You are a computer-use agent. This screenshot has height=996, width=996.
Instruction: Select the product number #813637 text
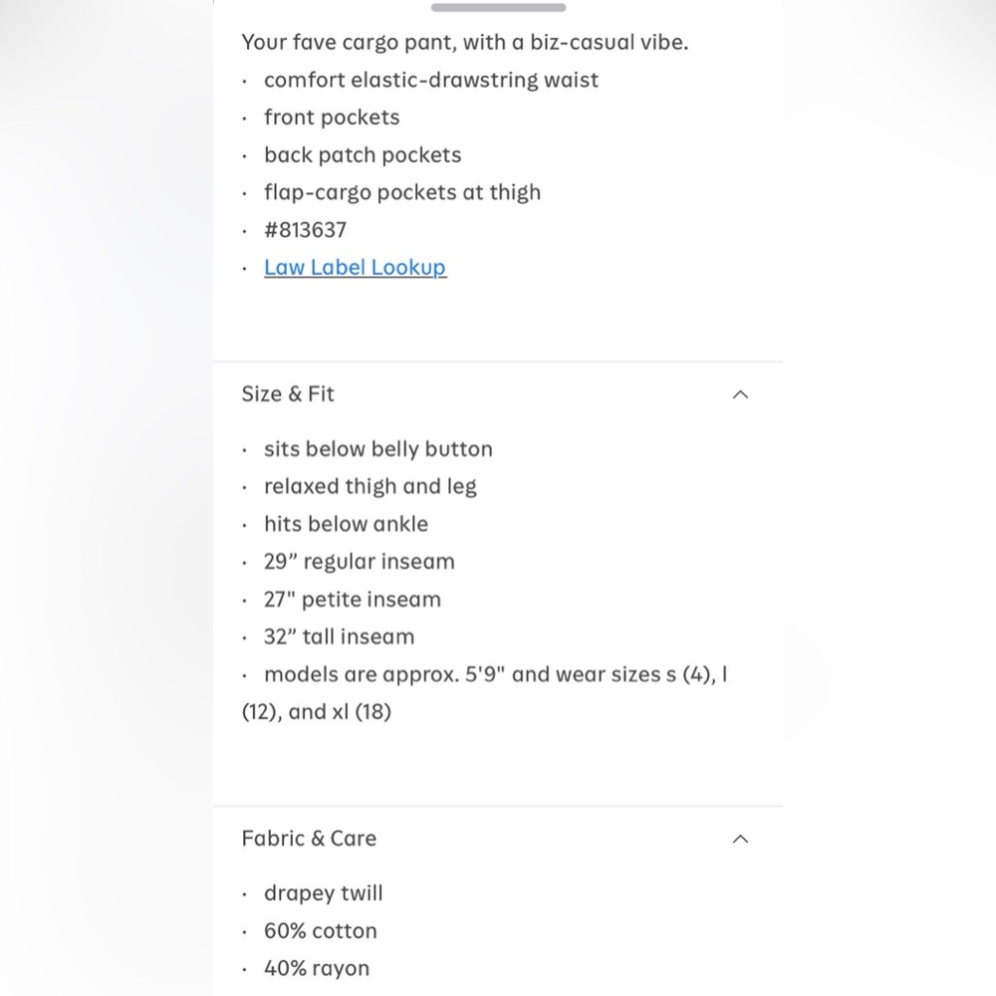(305, 230)
